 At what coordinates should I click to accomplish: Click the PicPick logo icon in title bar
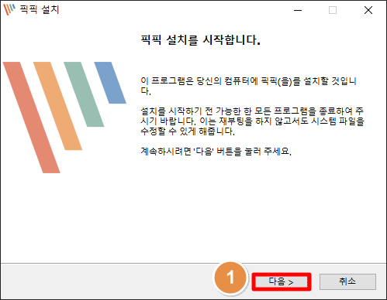click(x=9, y=9)
